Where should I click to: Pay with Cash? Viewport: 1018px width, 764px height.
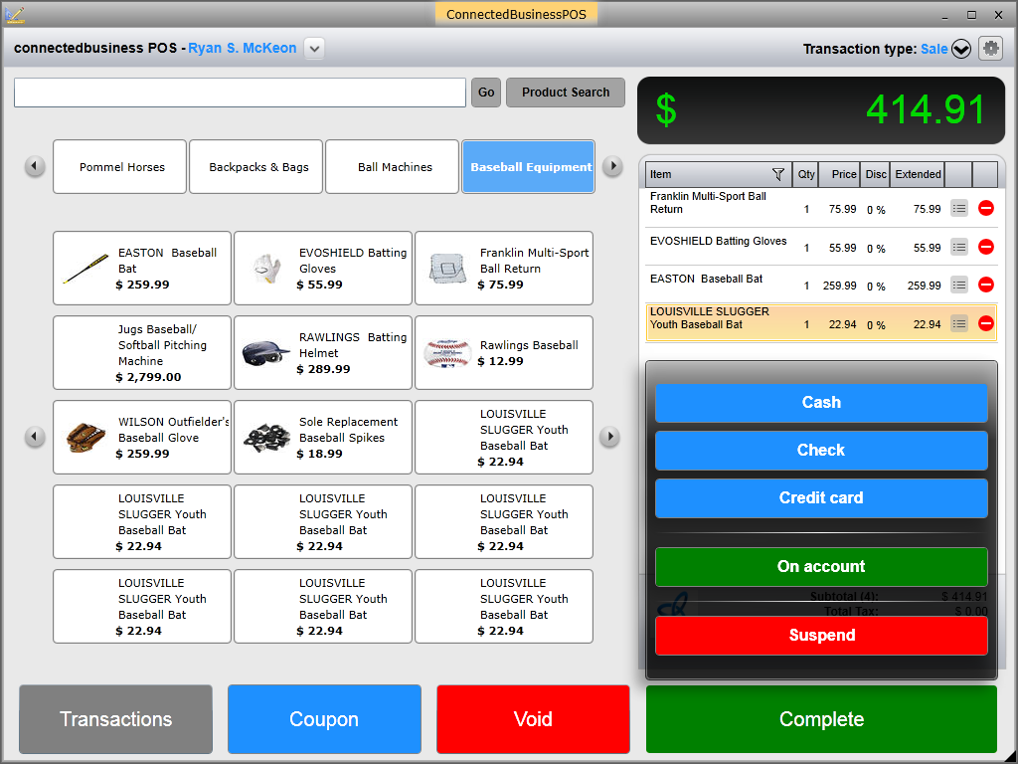(821, 403)
